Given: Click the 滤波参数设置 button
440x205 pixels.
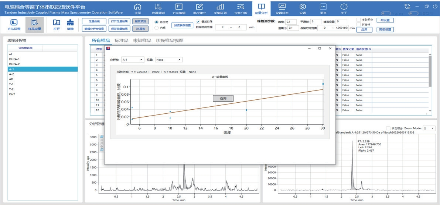Looking at the screenshot, I should point(183,25).
